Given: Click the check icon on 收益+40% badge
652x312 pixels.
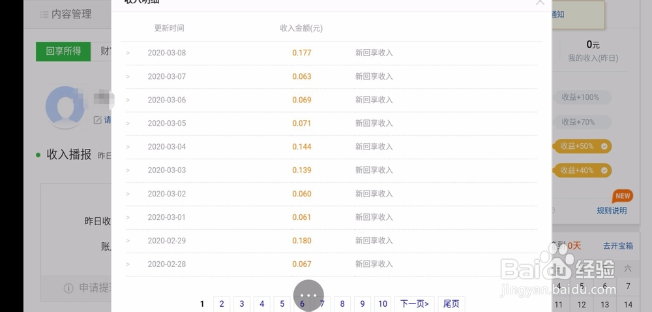Looking at the screenshot, I should pyautogui.click(x=604, y=170).
